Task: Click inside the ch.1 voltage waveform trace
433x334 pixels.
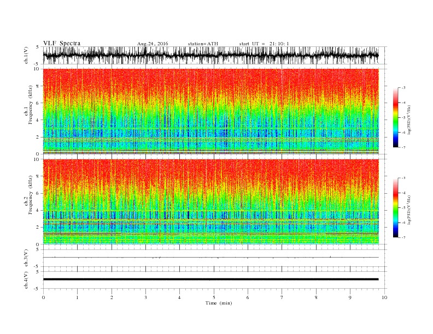Action: pos(210,55)
